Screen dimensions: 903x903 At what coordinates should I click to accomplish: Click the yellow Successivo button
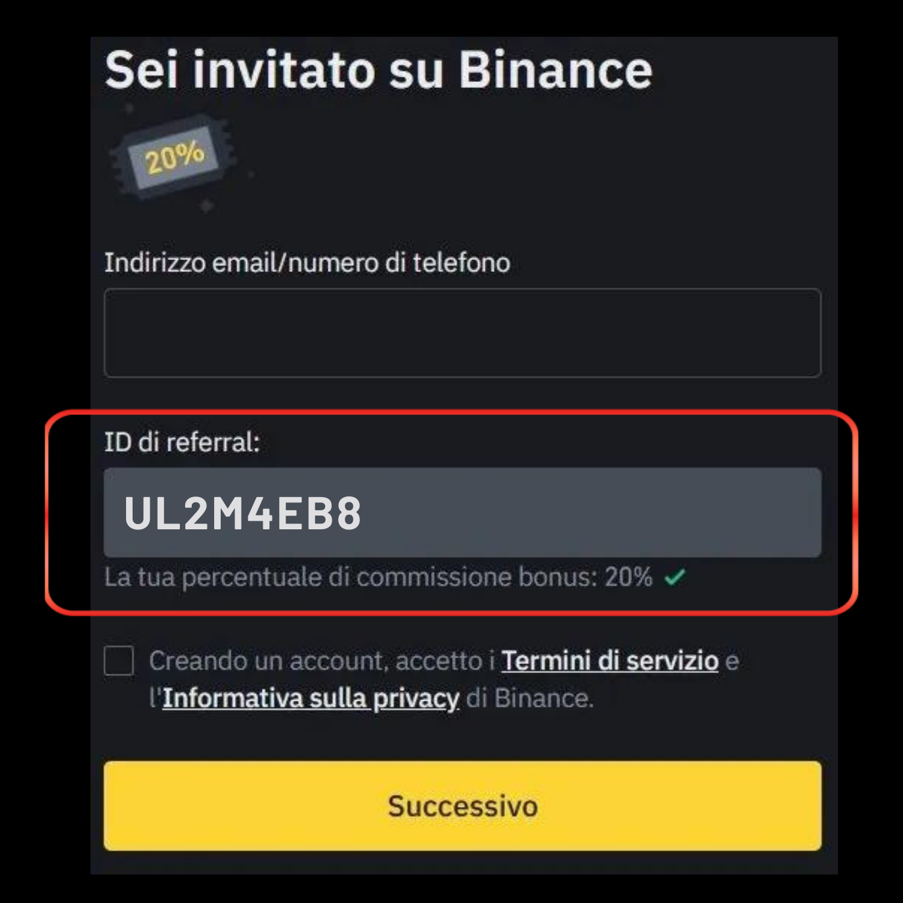(x=462, y=806)
